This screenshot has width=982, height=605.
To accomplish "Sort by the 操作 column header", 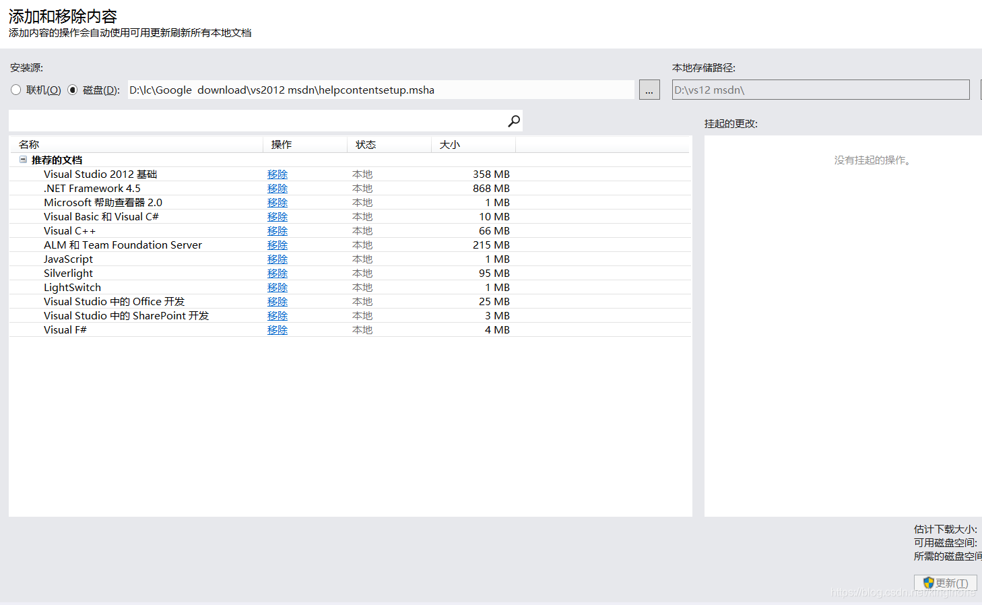I will pos(305,145).
